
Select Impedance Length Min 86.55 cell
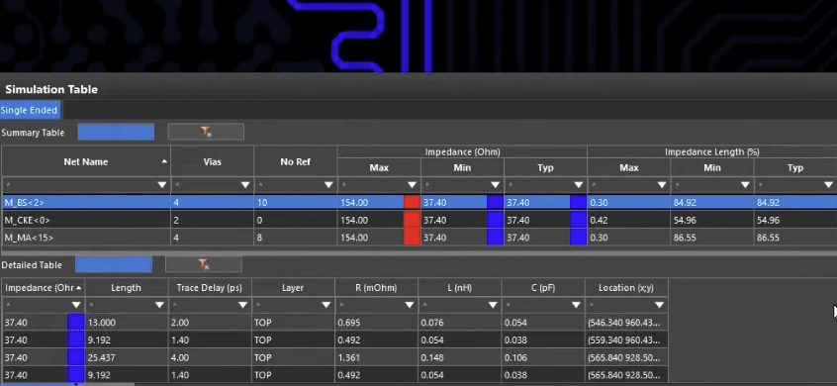pyautogui.click(x=712, y=238)
